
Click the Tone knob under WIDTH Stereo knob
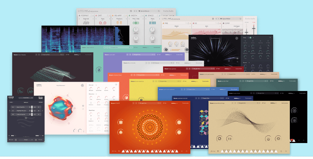(x=136, y=38)
